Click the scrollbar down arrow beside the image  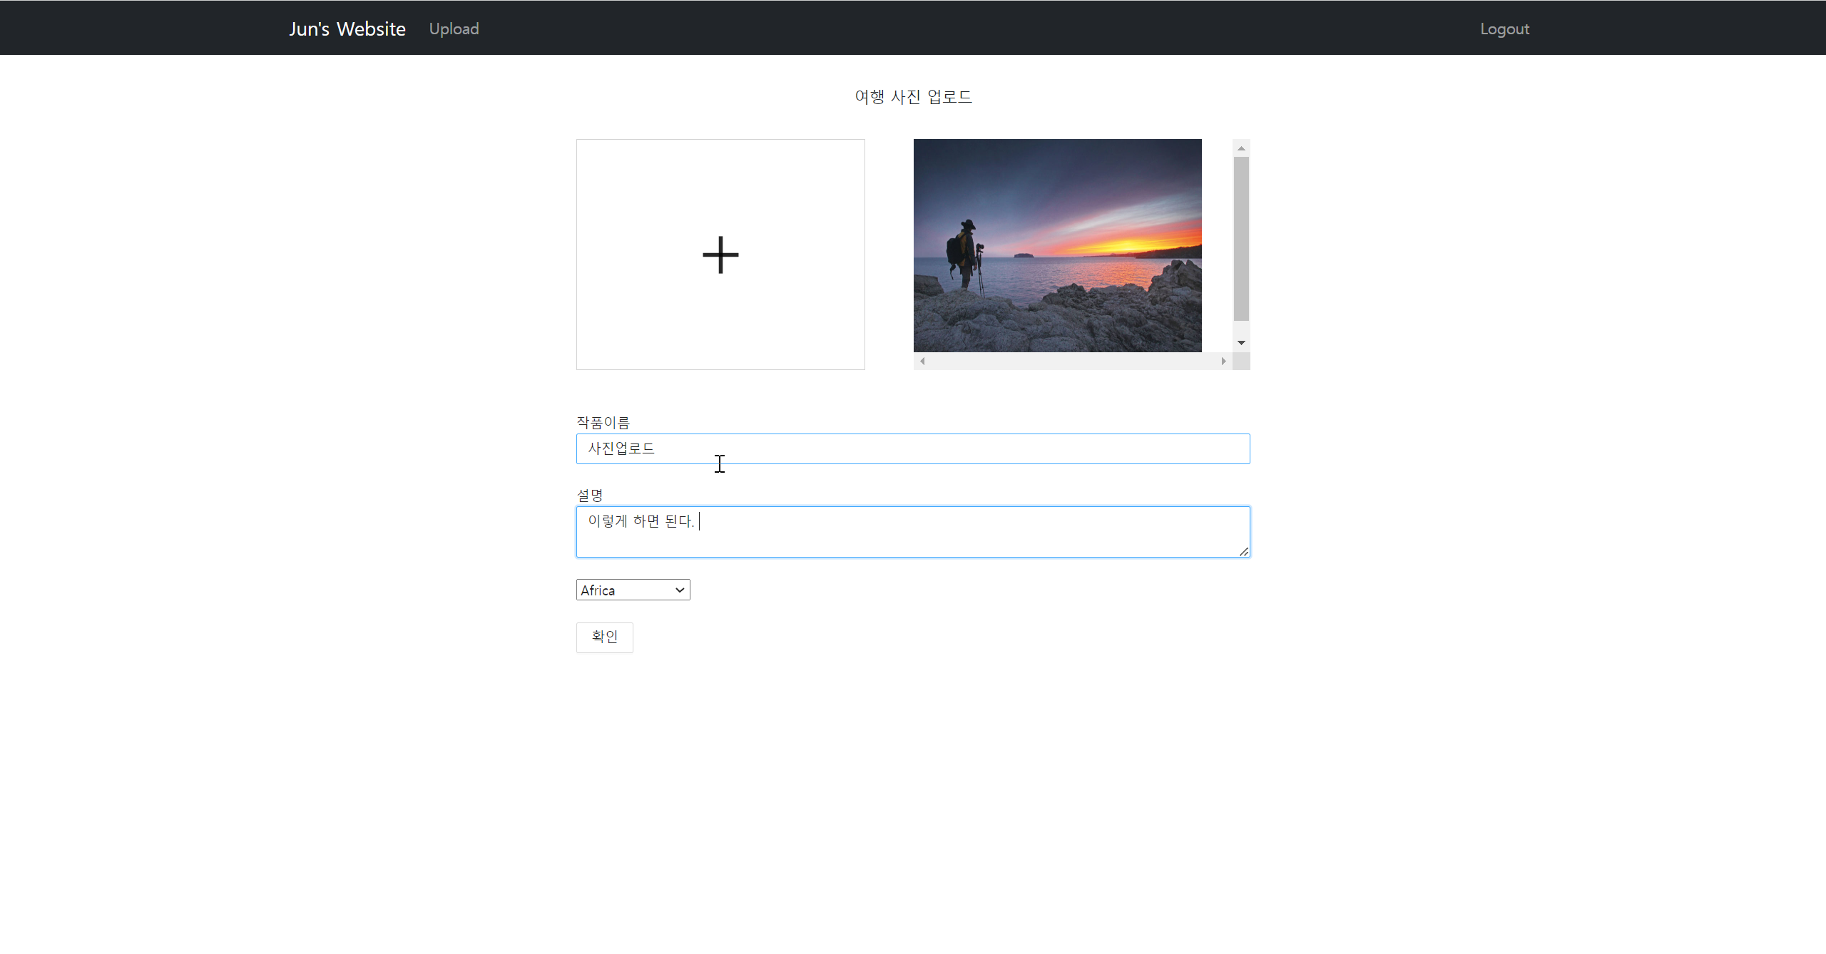tap(1241, 342)
